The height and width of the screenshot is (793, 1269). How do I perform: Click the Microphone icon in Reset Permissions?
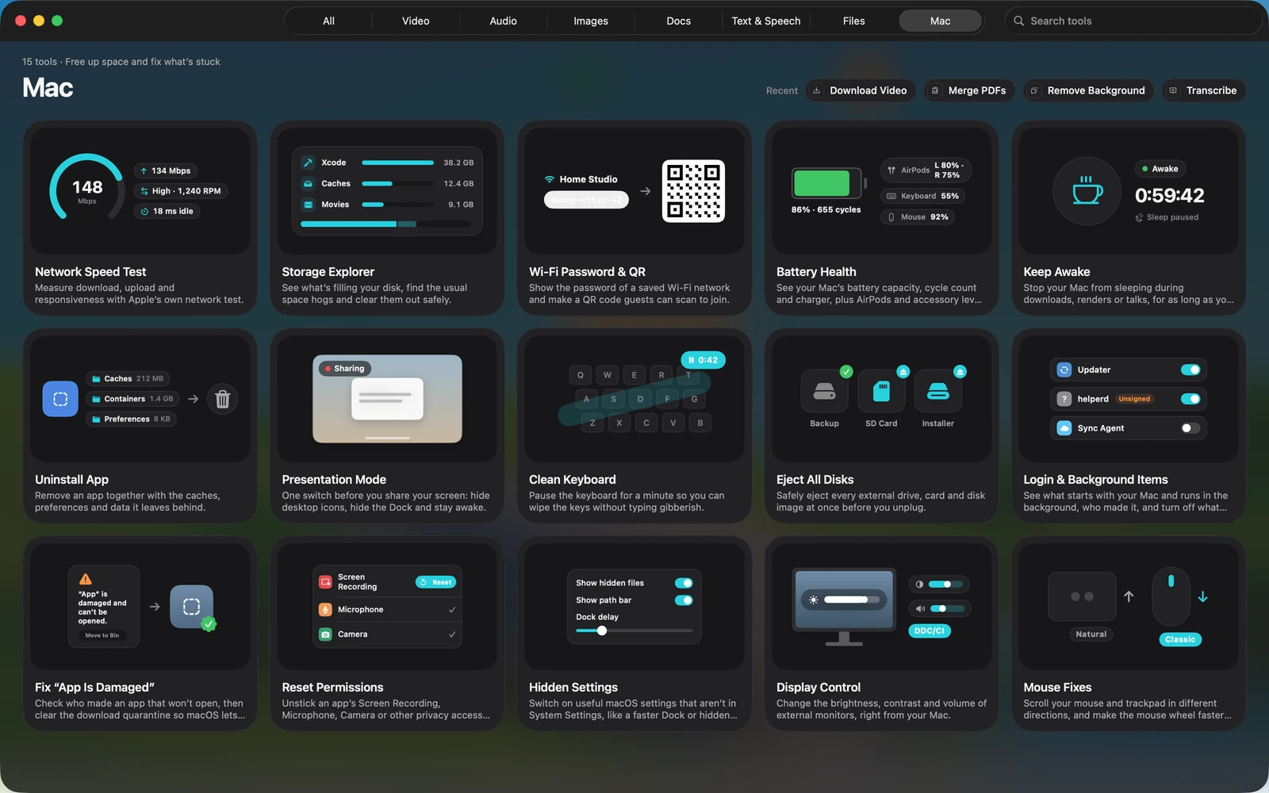pyautogui.click(x=325, y=610)
